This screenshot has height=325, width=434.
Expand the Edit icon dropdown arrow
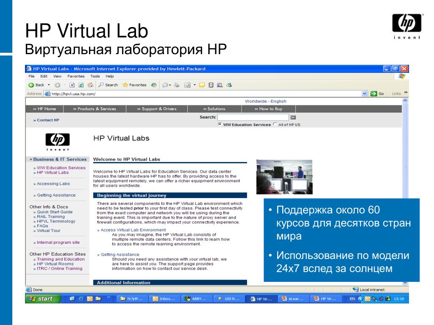tap(195, 85)
